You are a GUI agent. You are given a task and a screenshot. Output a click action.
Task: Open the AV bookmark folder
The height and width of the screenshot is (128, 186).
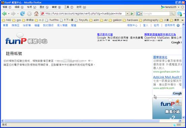[x=104, y=20]
